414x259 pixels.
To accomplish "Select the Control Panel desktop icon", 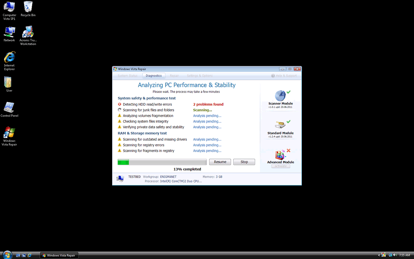I will click(9, 108).
